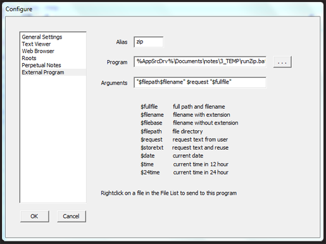
Task: Click the Rightclick on a file hint
Action: [169, 193]
